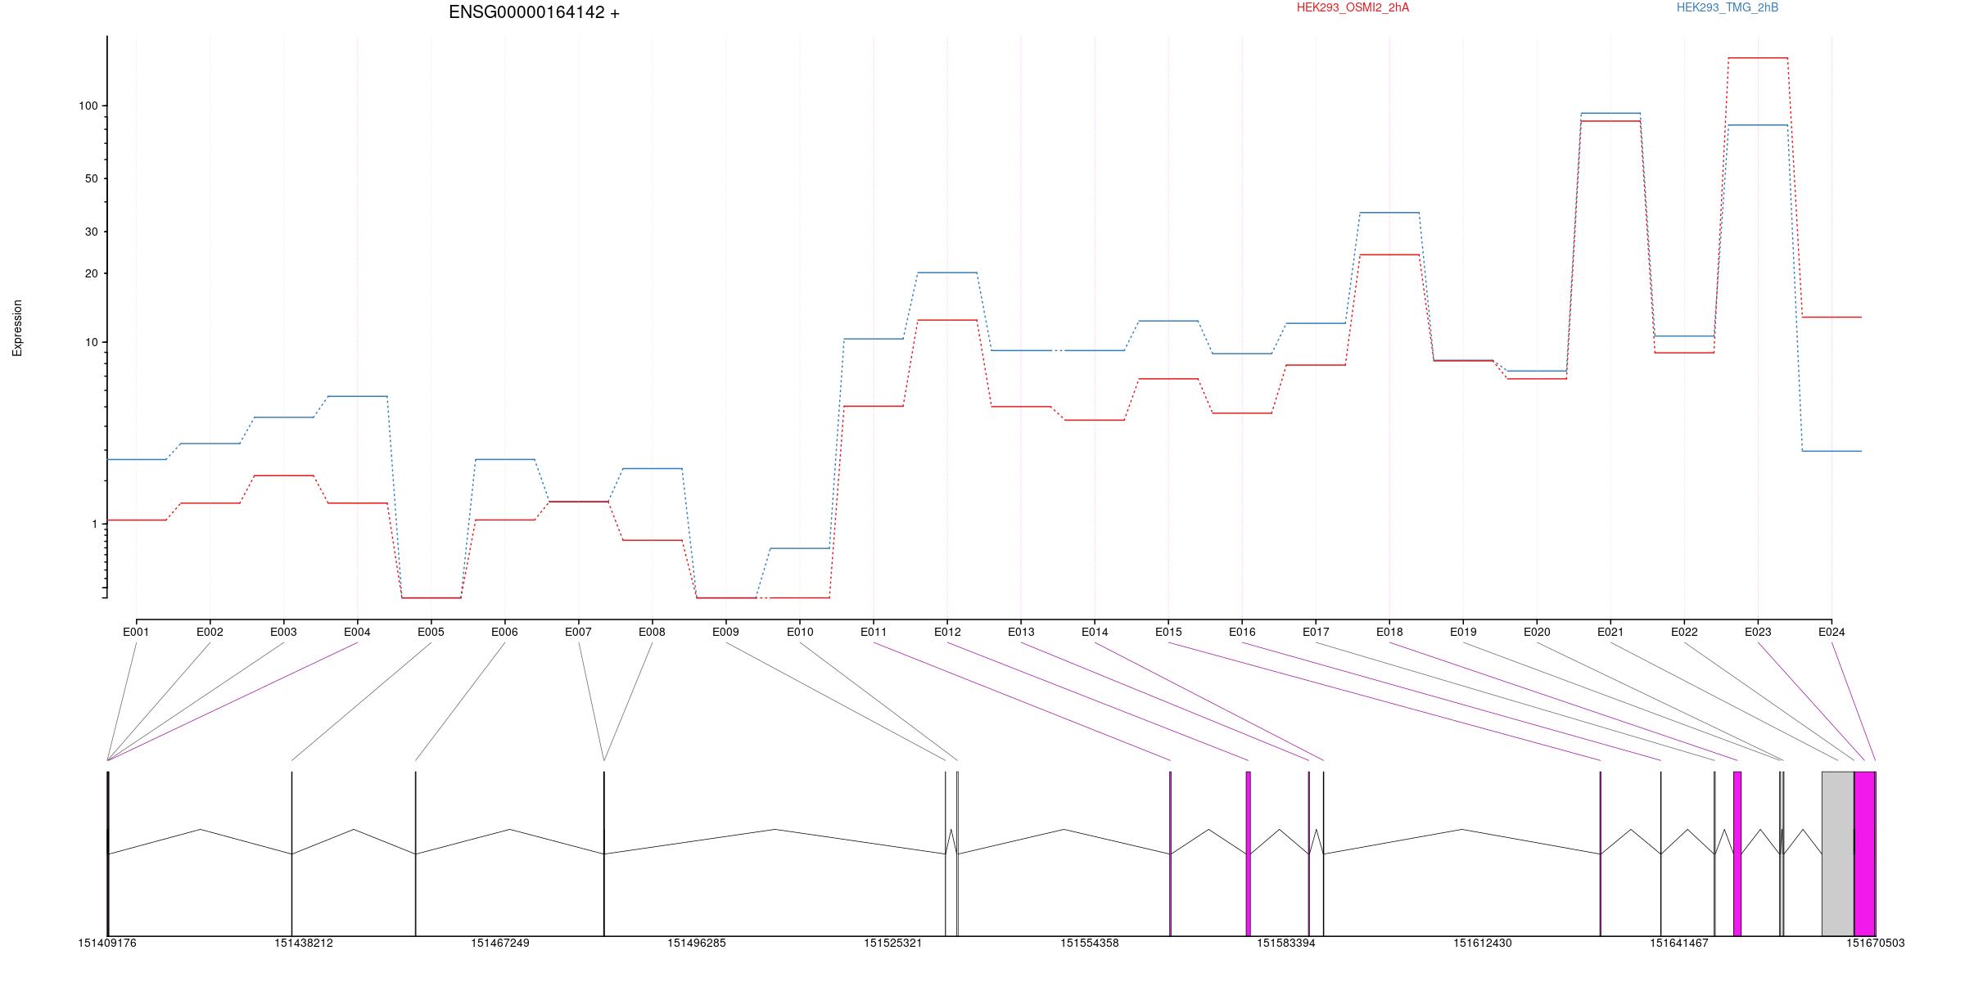Viewport: 1965px width, 982px height.
Task: Click the y-axis value 100
Action: tap(88, 106)
